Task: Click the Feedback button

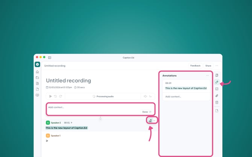Action: 195,66
